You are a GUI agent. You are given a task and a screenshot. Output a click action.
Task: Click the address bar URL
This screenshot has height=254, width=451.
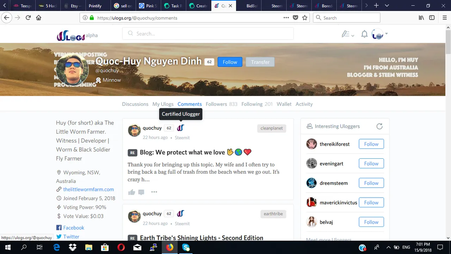click(137, 18)
